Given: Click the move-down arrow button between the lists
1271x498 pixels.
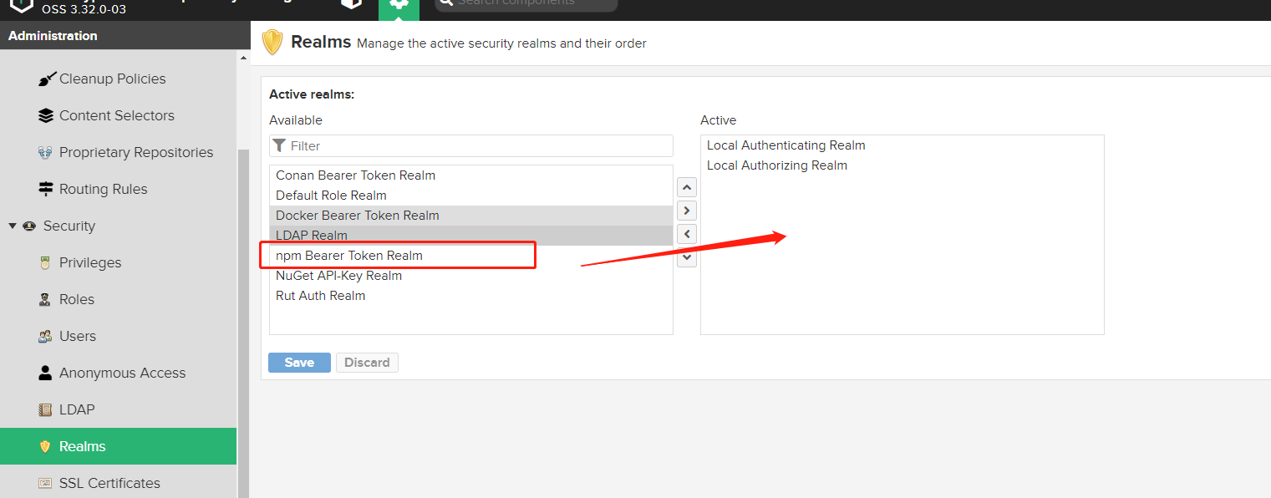Looking at the screenshot, I should (x=687, y=257).
